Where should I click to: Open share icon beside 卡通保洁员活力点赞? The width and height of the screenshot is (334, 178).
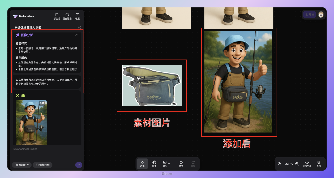coord(80,28)
